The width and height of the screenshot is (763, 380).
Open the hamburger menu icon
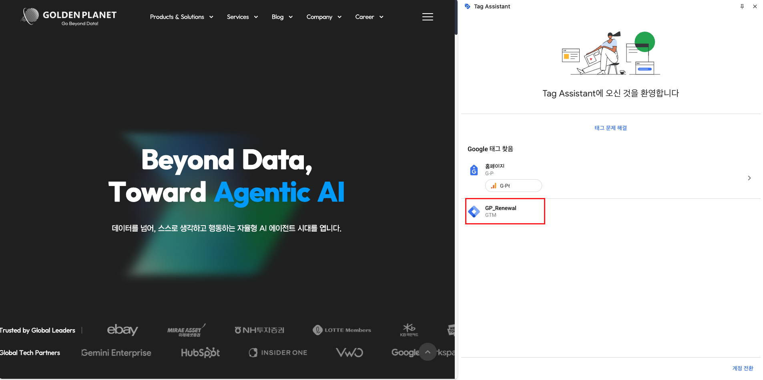click(428, 17)
